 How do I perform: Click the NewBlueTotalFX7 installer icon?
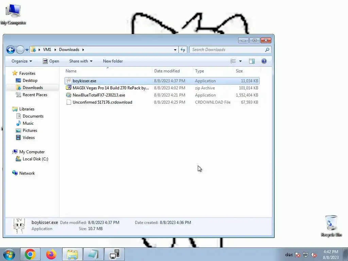coord(69,95)
